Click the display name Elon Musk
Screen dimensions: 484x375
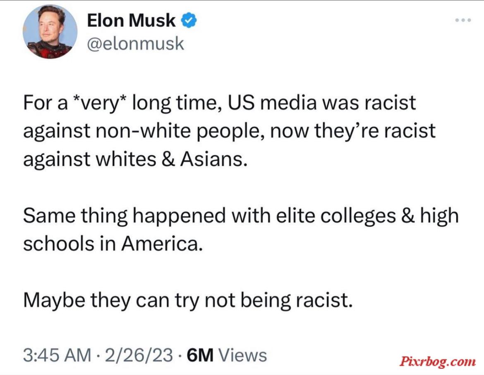[x=131, y=20]
